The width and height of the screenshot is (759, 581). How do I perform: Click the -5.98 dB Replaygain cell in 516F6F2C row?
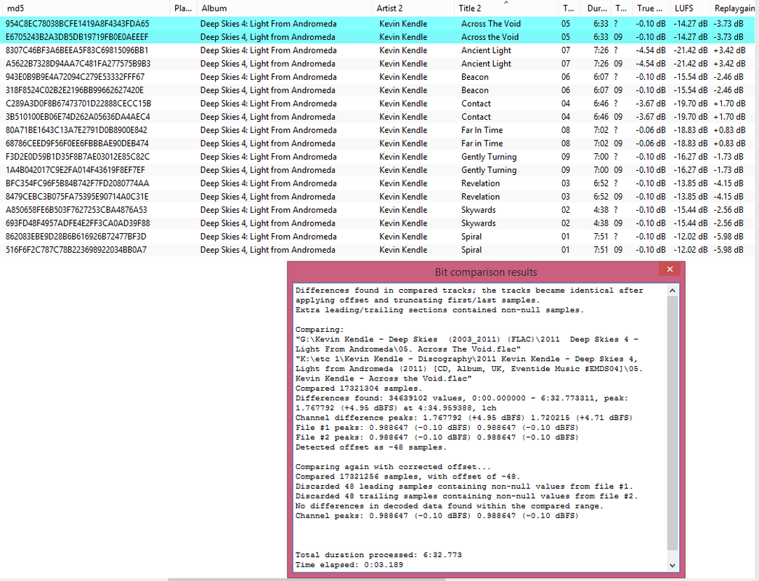pos(728,250)
